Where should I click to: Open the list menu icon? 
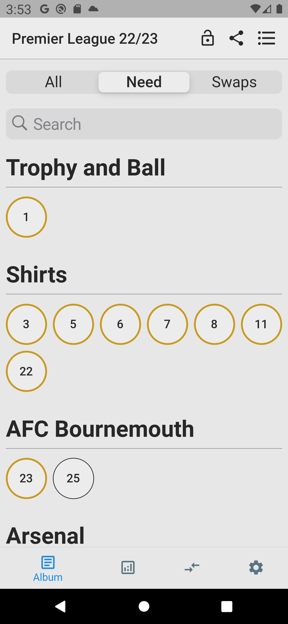click(266, 38)
